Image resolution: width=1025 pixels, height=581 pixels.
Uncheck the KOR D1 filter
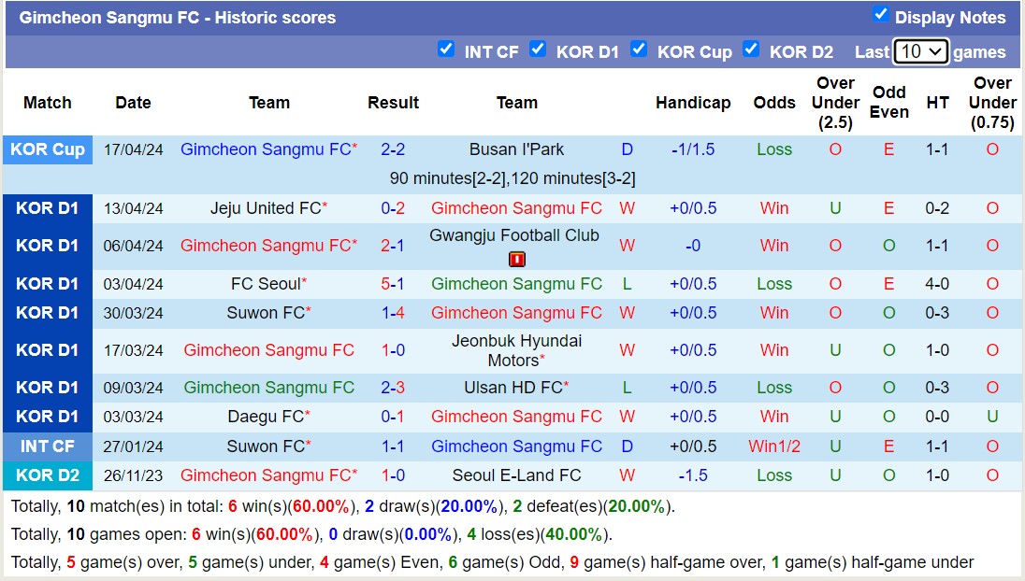(539, 50)
